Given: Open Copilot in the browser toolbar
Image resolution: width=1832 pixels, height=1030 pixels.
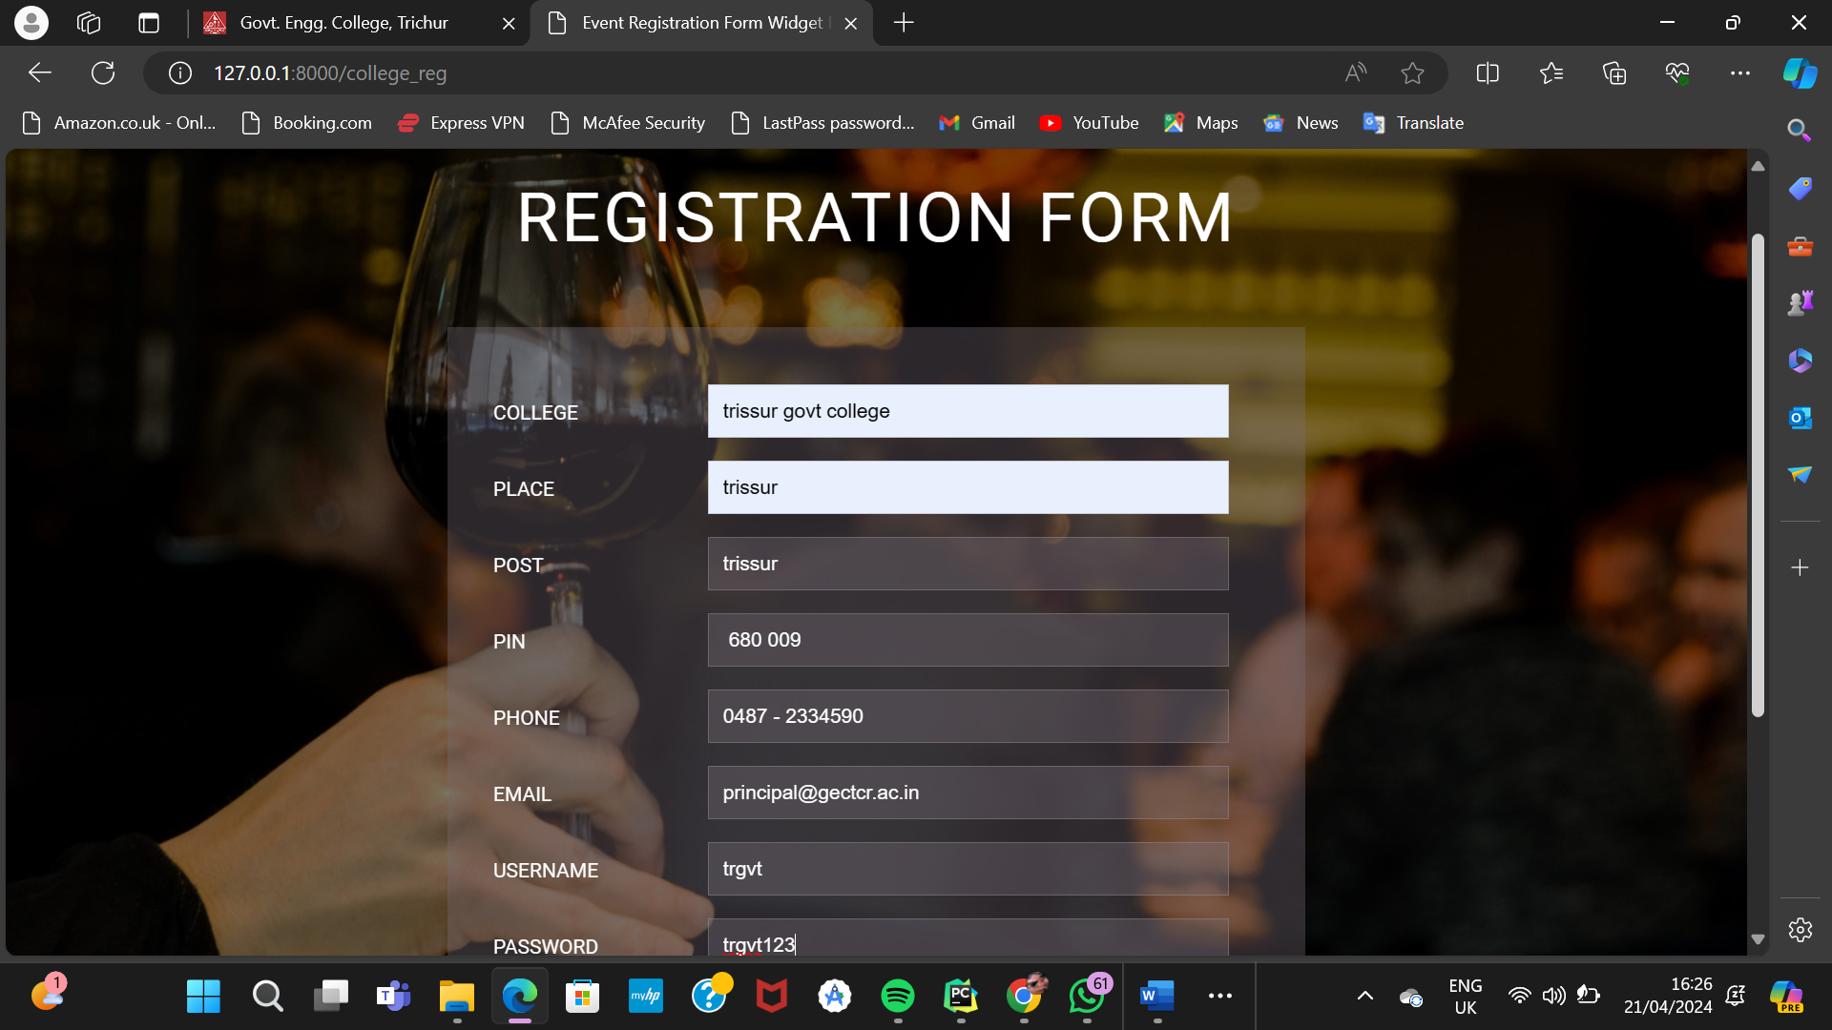Looking at the screenshot, I should 1800,72.
